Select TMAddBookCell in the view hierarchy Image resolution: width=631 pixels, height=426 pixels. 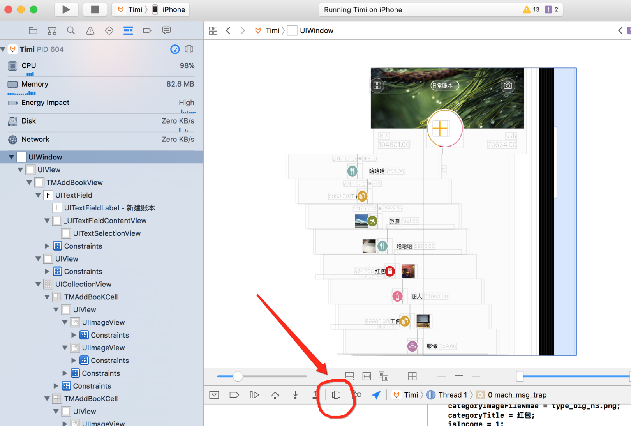pyautogui.click(x=90, y=297)
